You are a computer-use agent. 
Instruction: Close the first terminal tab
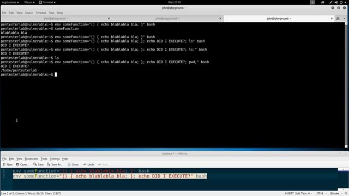tap(109, 19)
